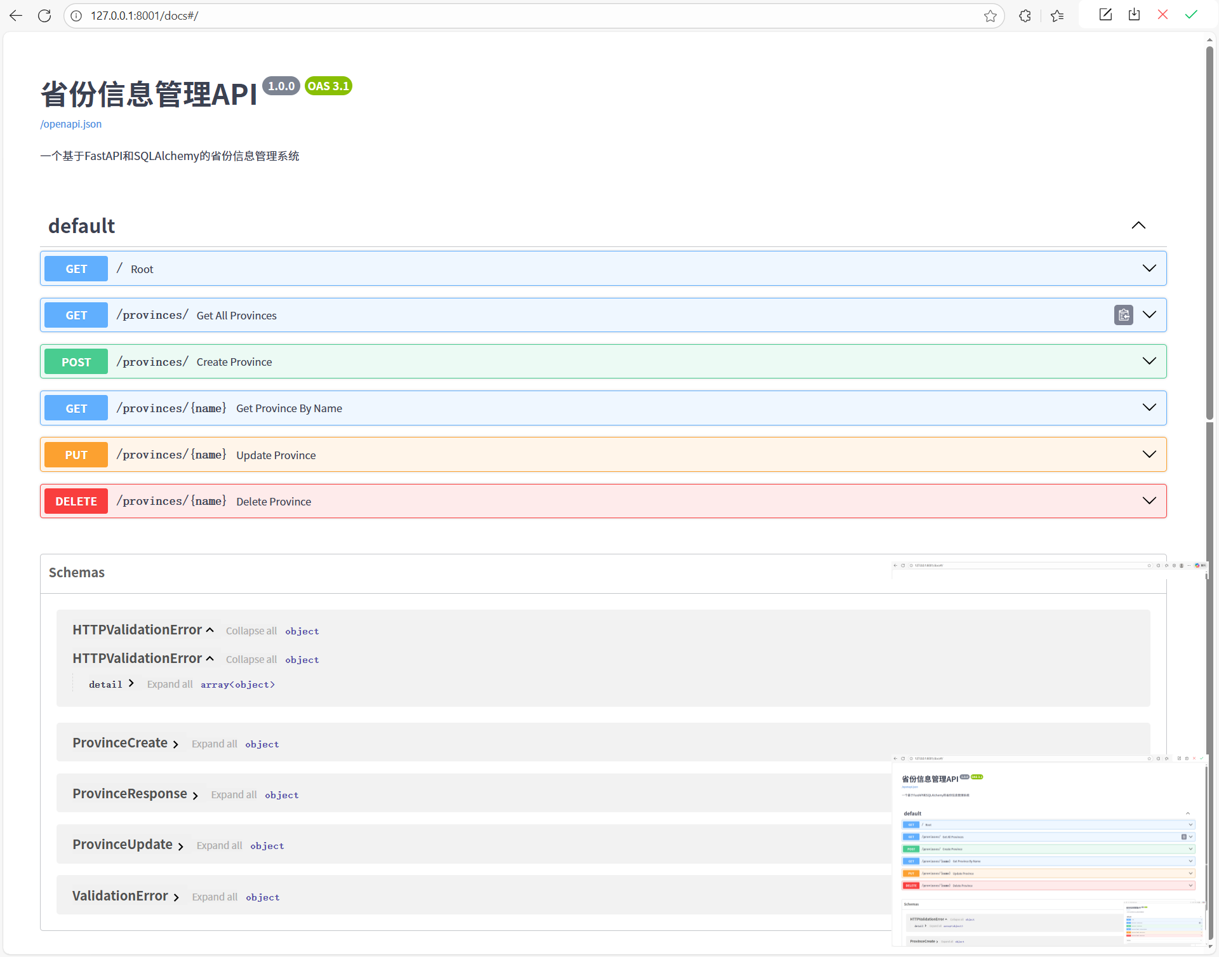Screen dimensions: 1219x957
Task: Open the browser extensions icon
Action: coord(1025,15)
